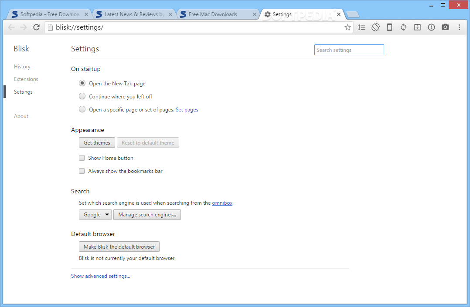The width and height of the screenshot is (470, 307).
Task: Open Extensions in the sidebar
Action: [26, 79]
